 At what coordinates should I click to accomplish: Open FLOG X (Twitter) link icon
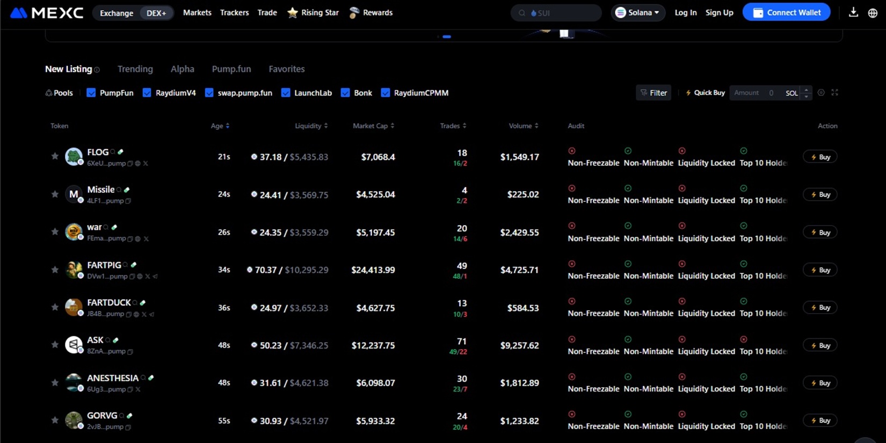pyautogui.click(x=146, y=163)
